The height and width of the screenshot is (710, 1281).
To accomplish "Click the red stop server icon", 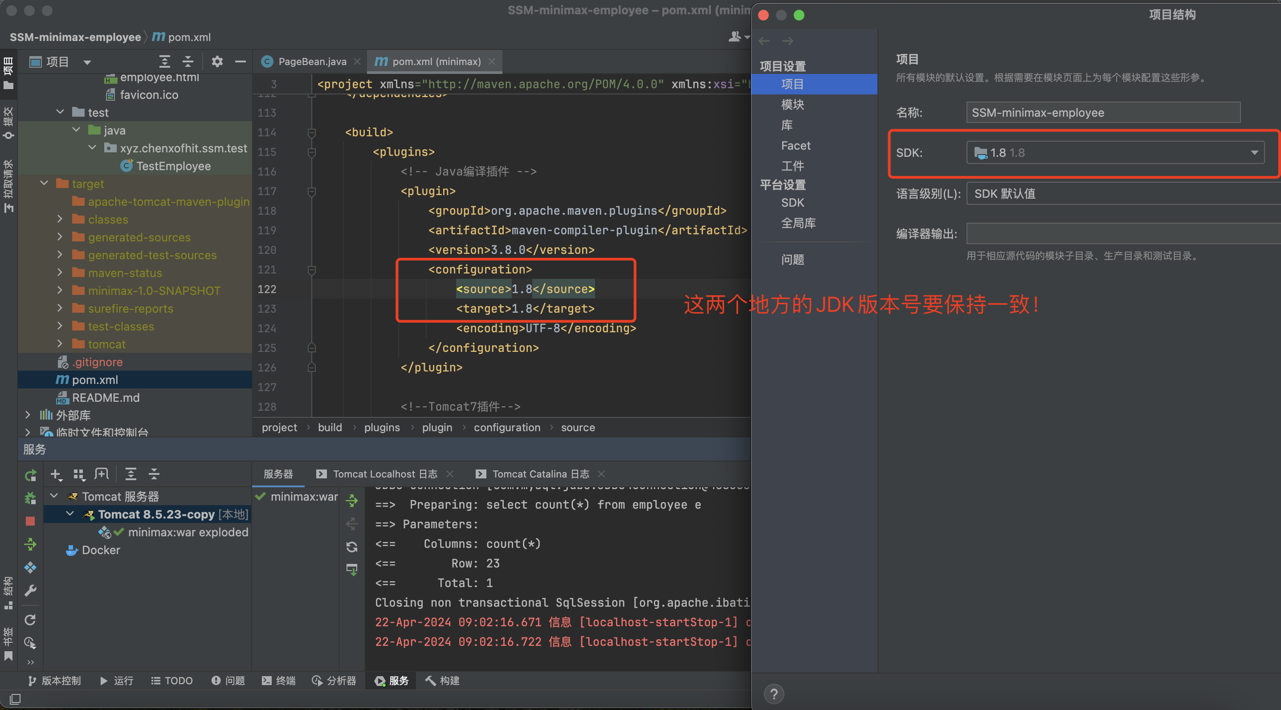I will click(x=30, y=521).
